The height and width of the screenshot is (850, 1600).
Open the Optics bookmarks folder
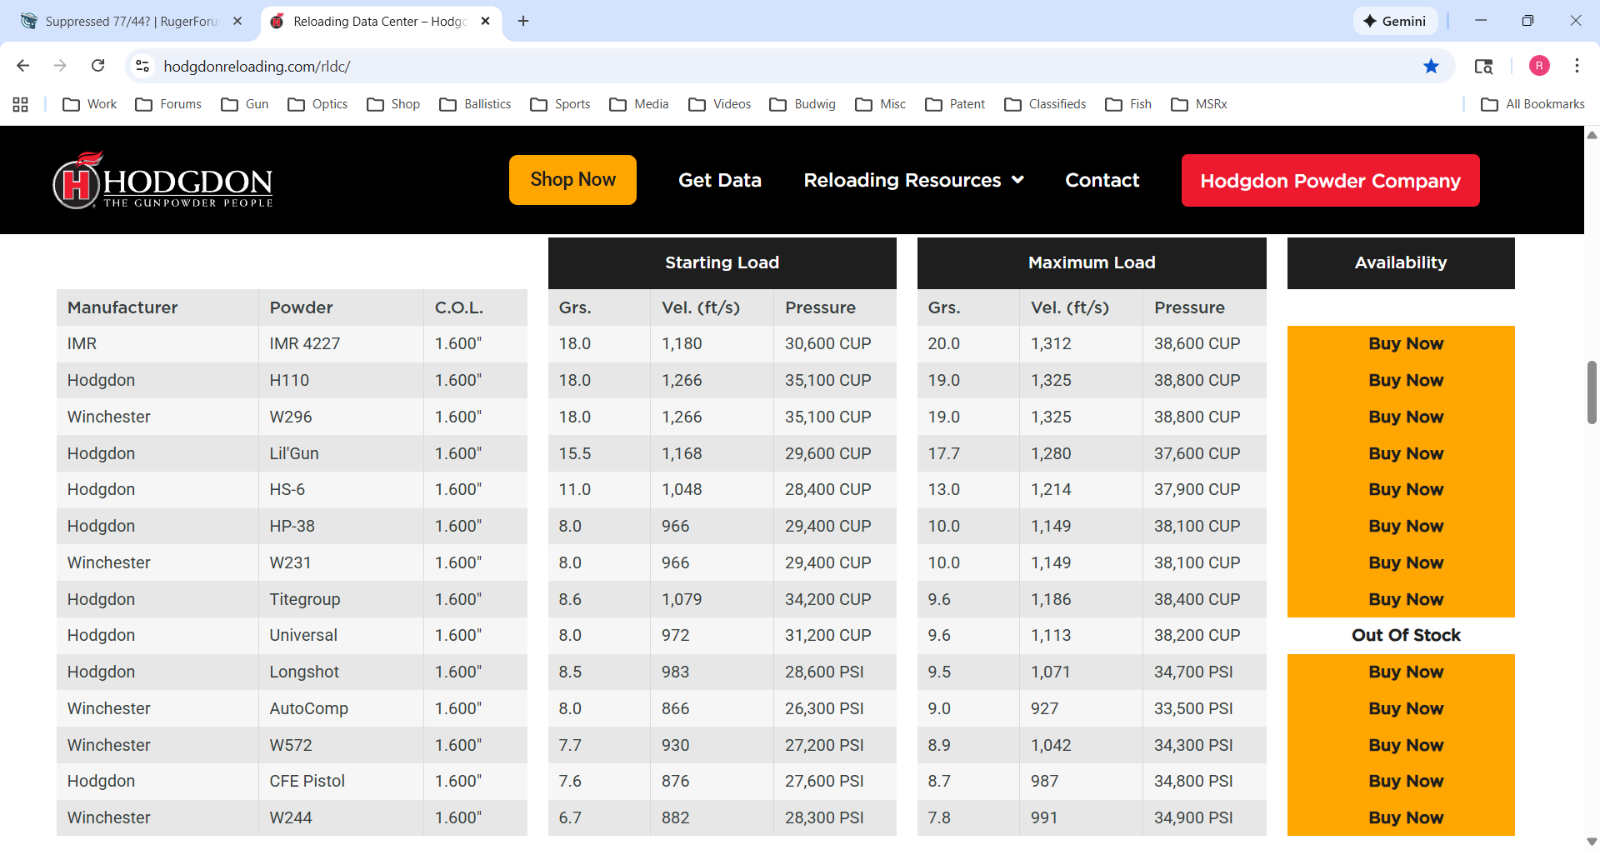tap(317, 104)
